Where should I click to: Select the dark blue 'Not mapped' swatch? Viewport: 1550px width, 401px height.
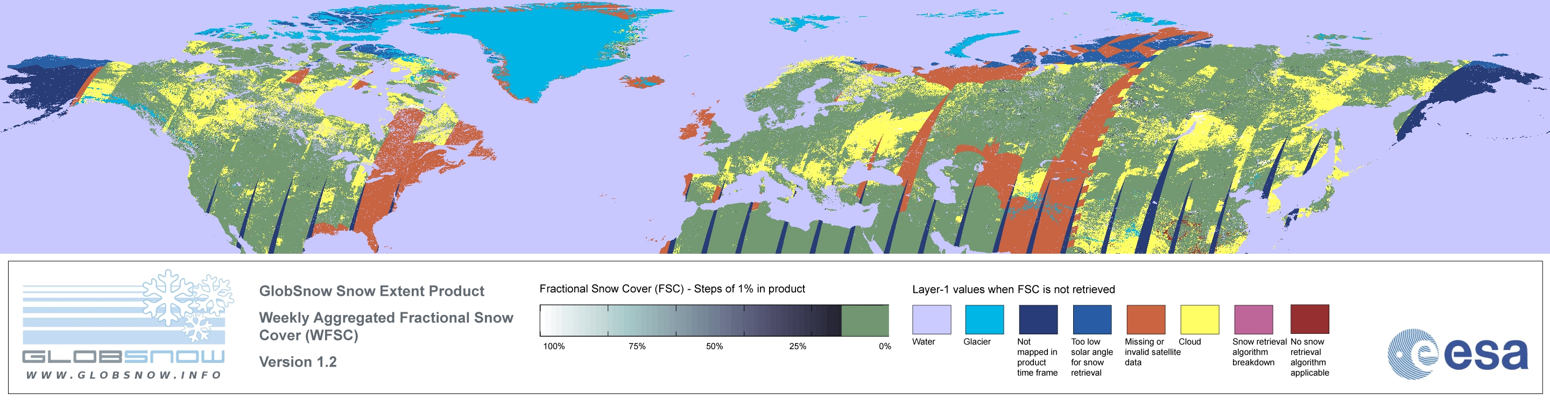[1038, 319]
